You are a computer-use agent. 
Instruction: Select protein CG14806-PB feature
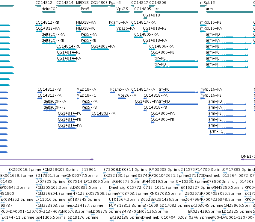pos(153,122)
